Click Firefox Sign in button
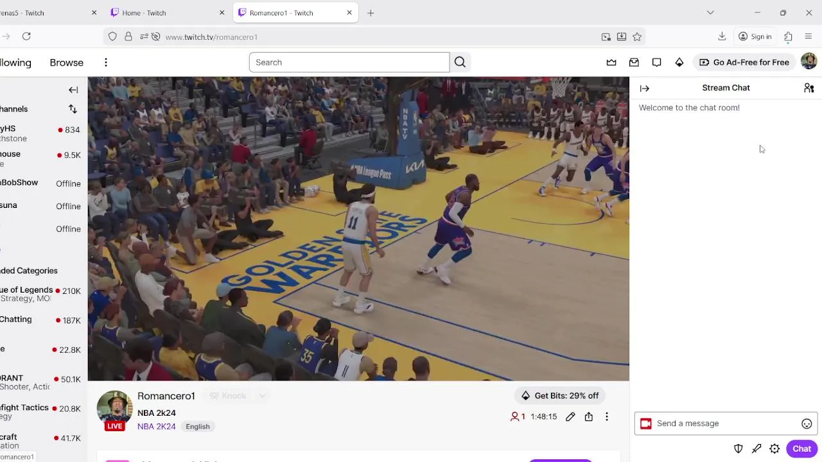Screen dimensions: 822x462 755,37
